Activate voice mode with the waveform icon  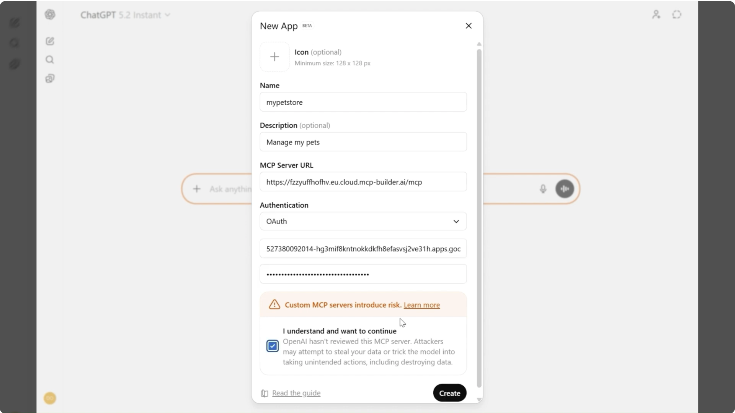point(565,189)
